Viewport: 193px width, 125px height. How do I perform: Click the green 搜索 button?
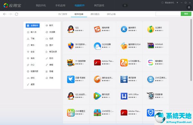tap(186, 14)
